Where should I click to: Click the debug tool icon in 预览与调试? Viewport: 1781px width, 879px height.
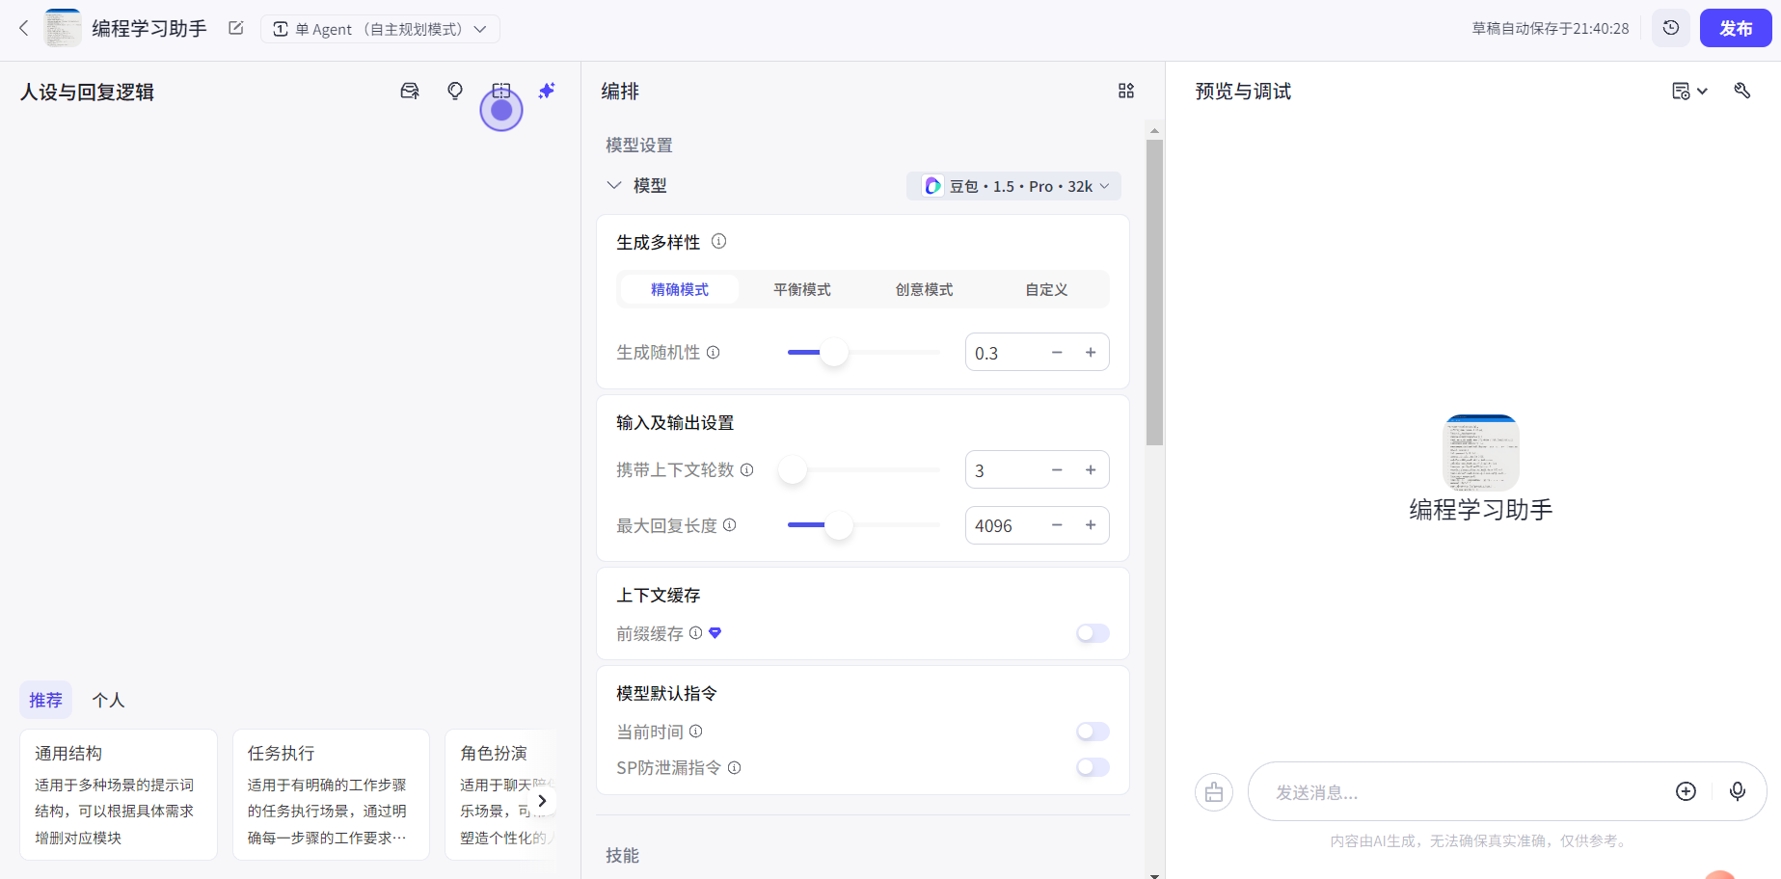(x=1742, y=91)
